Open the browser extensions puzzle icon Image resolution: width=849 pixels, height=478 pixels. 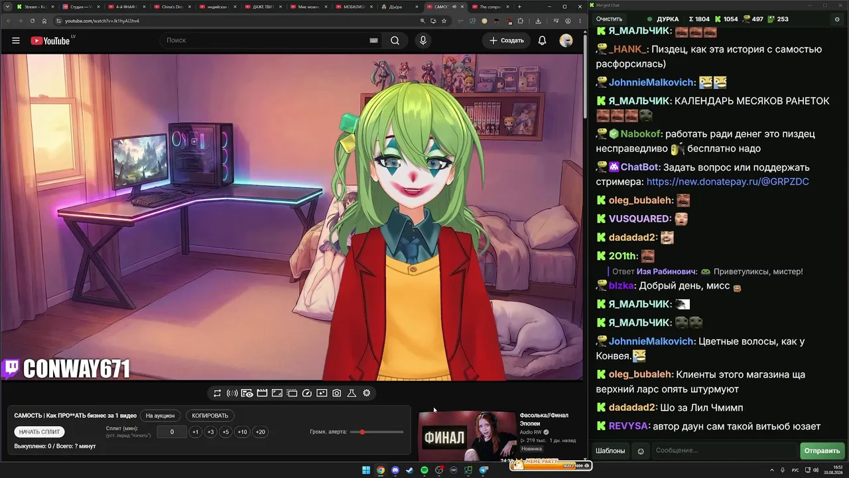(521, 21)
